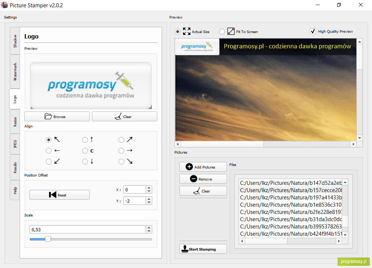Click the logo preview thumbnail

pyautogui.click(x=91, y=85)
